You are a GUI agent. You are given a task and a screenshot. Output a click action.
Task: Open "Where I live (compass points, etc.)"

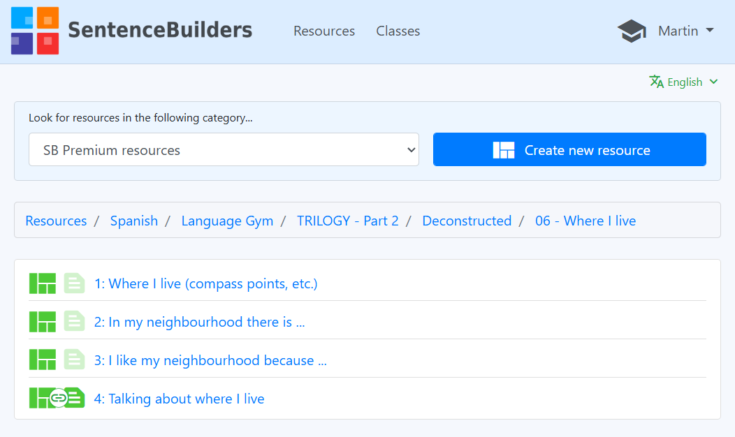click(205, 283)
